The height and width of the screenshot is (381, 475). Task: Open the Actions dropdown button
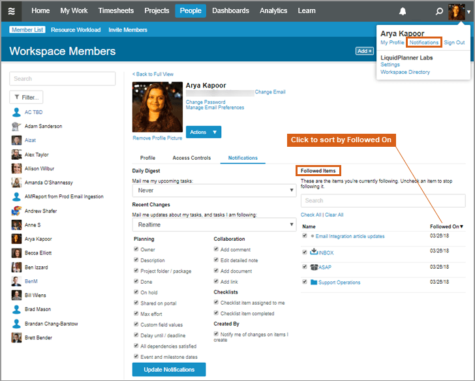click(204, 132)
